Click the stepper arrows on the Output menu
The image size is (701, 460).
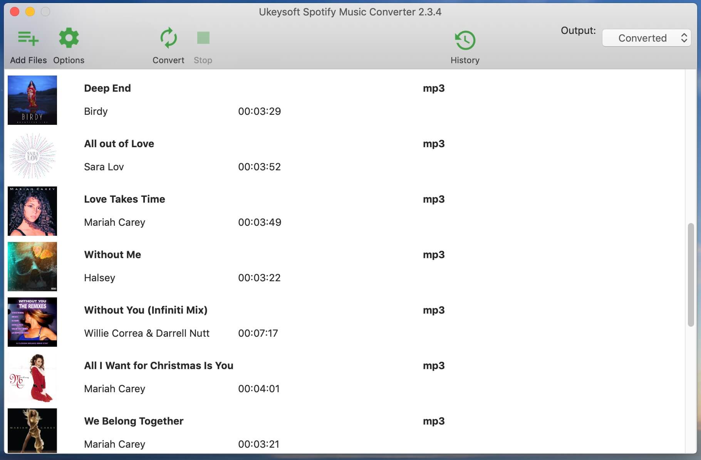pyautogui.click(x=685, y=38)
